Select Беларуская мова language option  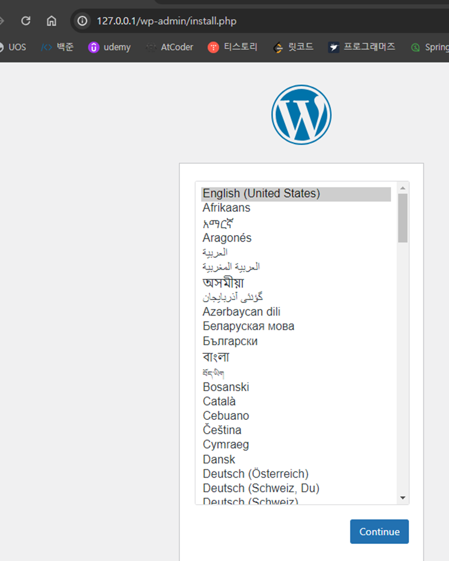click(x=296, y=326)
